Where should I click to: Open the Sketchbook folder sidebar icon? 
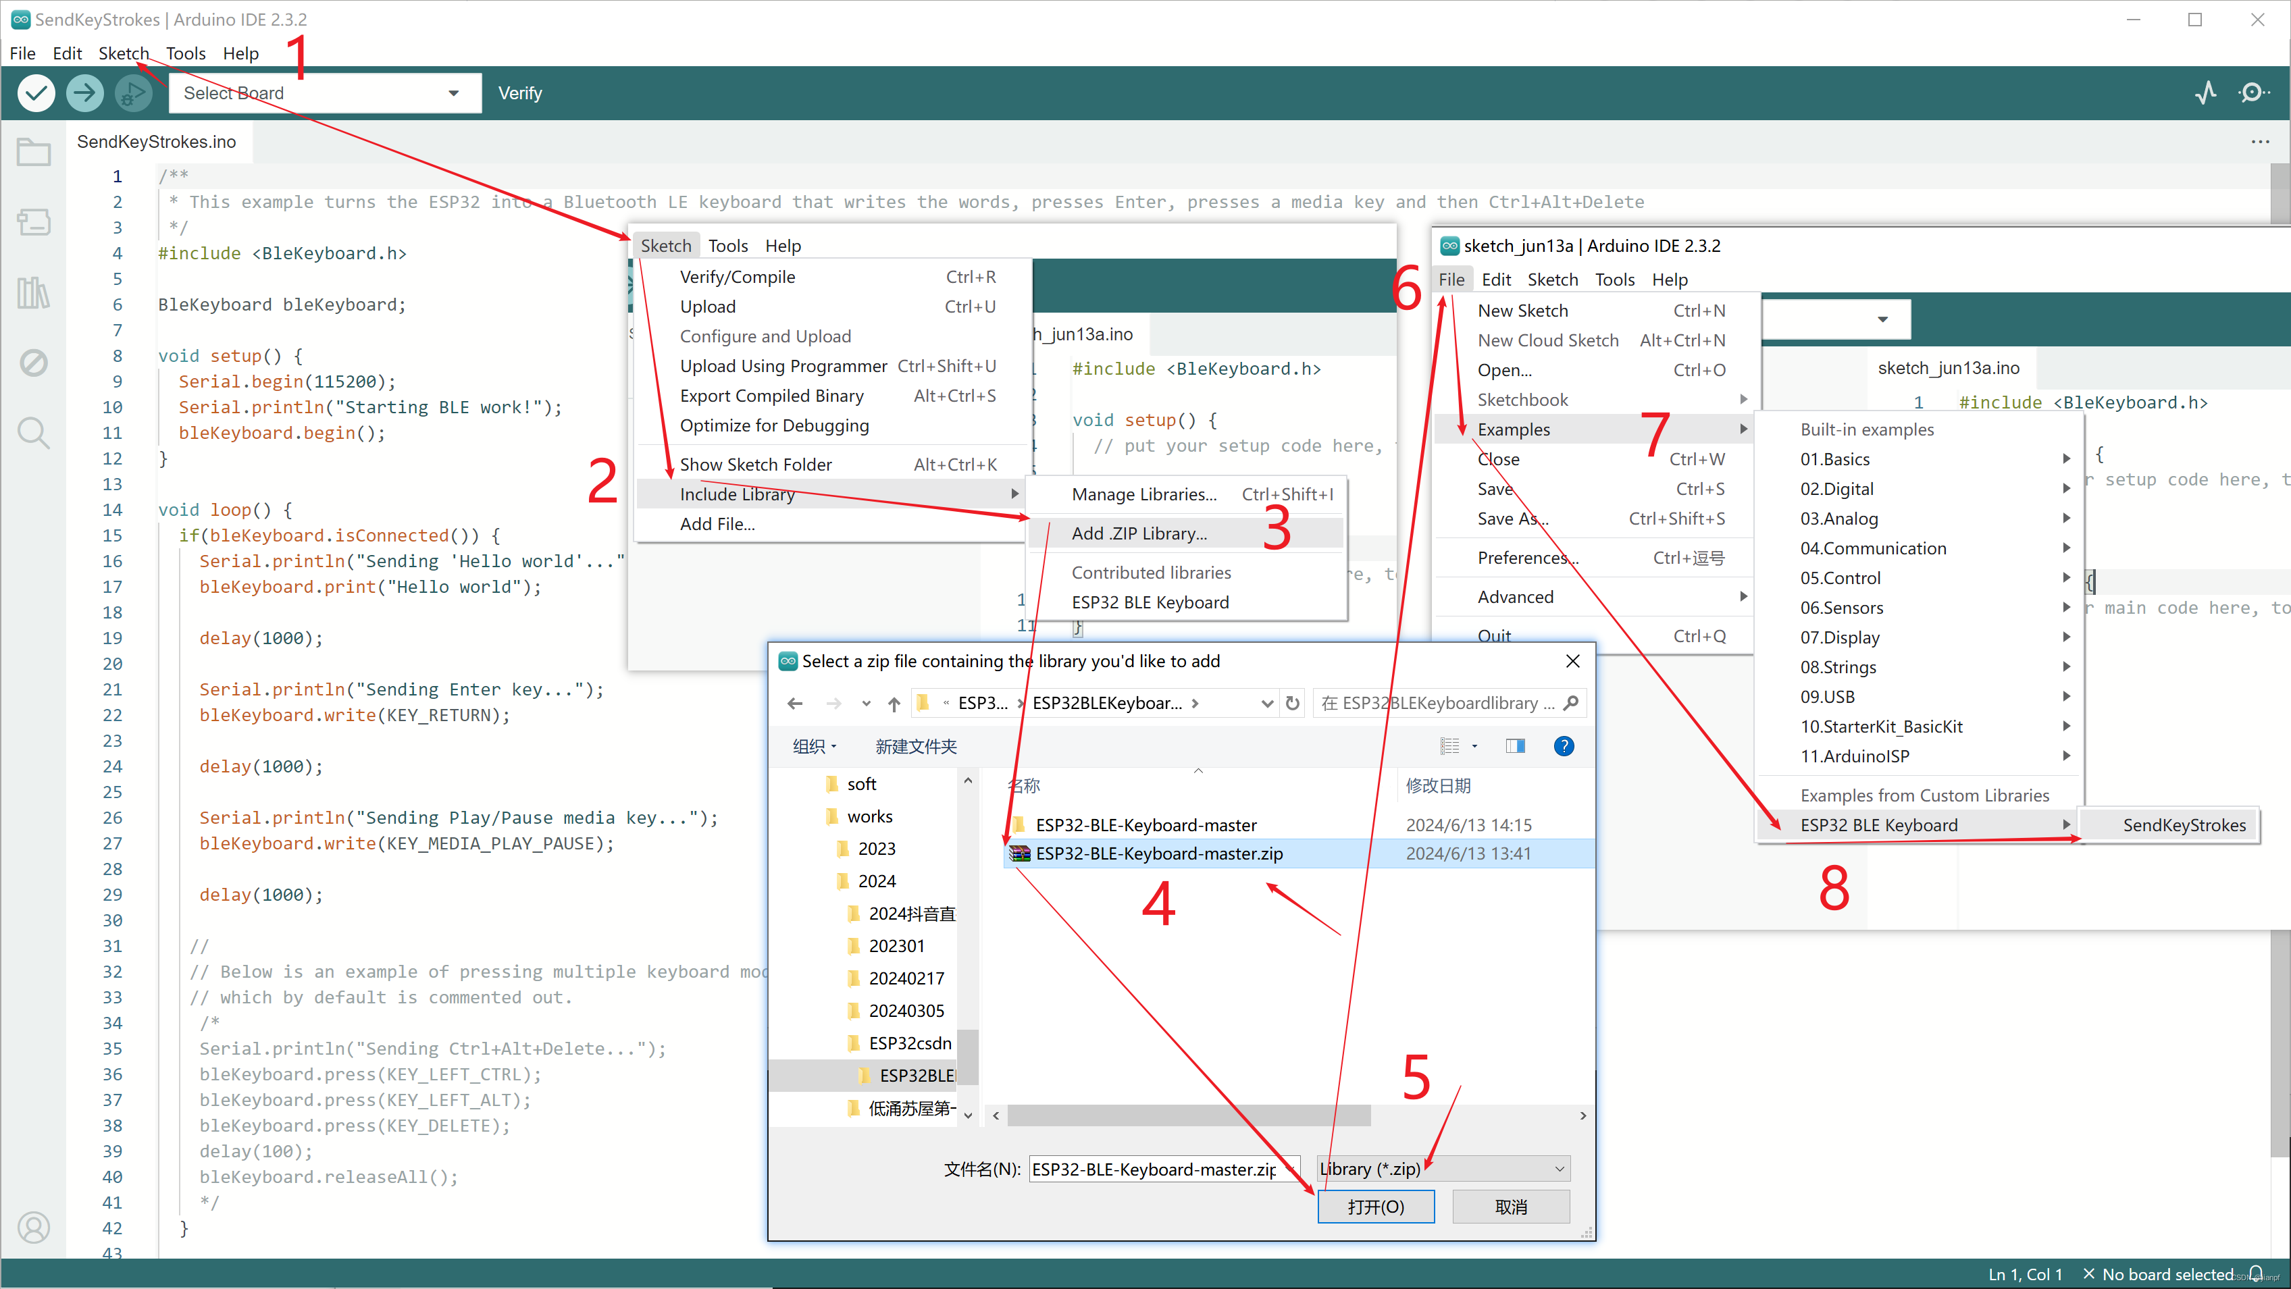coord(34,152)
